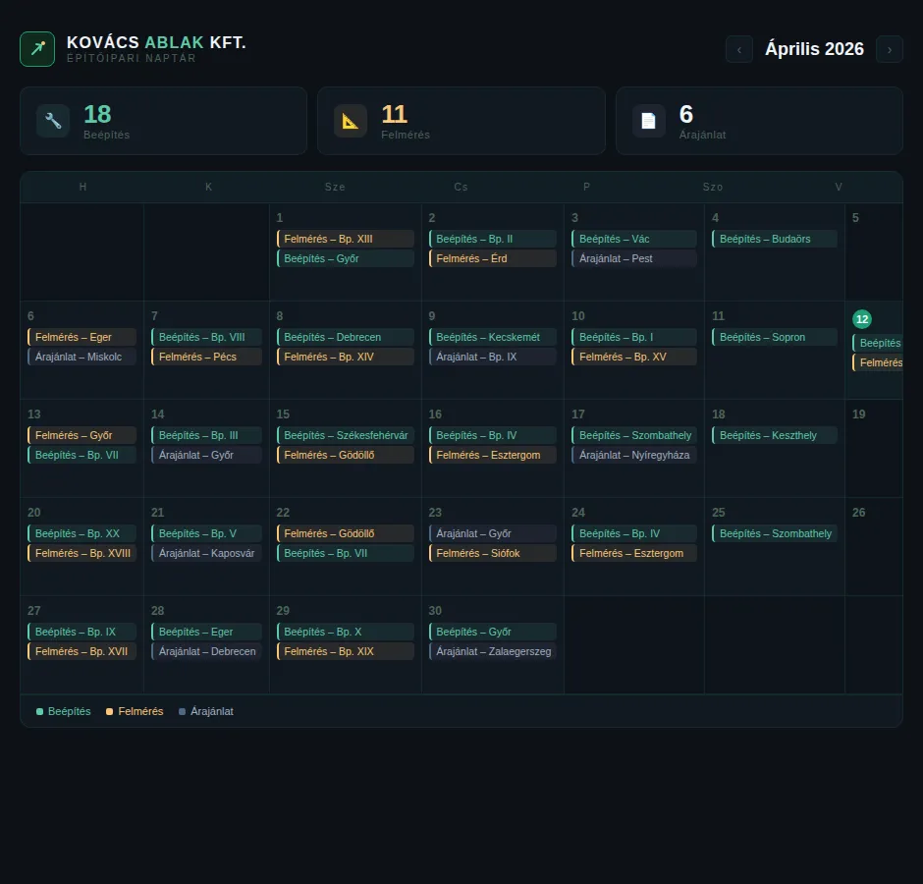
Task: Open event Beépítés – Székesfehérvár
Action: pos(346,436)
